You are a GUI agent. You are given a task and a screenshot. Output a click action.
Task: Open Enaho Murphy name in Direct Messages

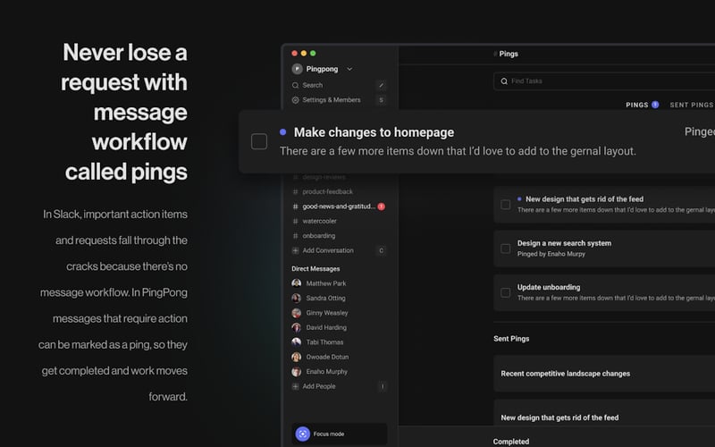[326, 372]
